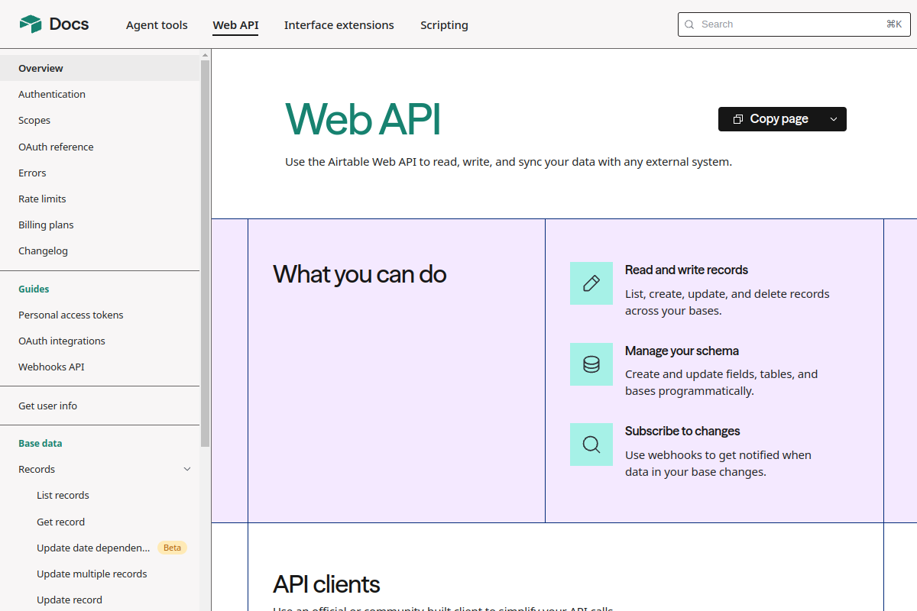
Task: Click the Manage your schema heading
Action: pyautogui.click(x=682, y=351)
